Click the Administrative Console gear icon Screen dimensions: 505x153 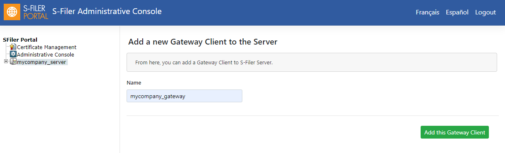13,54
